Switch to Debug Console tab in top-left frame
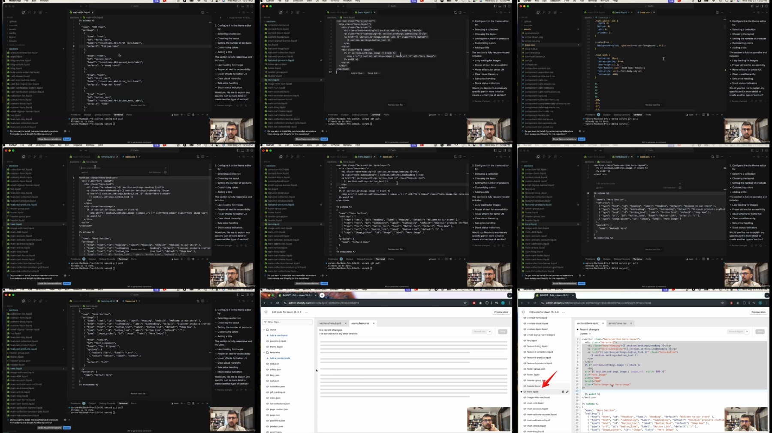Viewport: 772px width, 433px height. coord(103,115)
